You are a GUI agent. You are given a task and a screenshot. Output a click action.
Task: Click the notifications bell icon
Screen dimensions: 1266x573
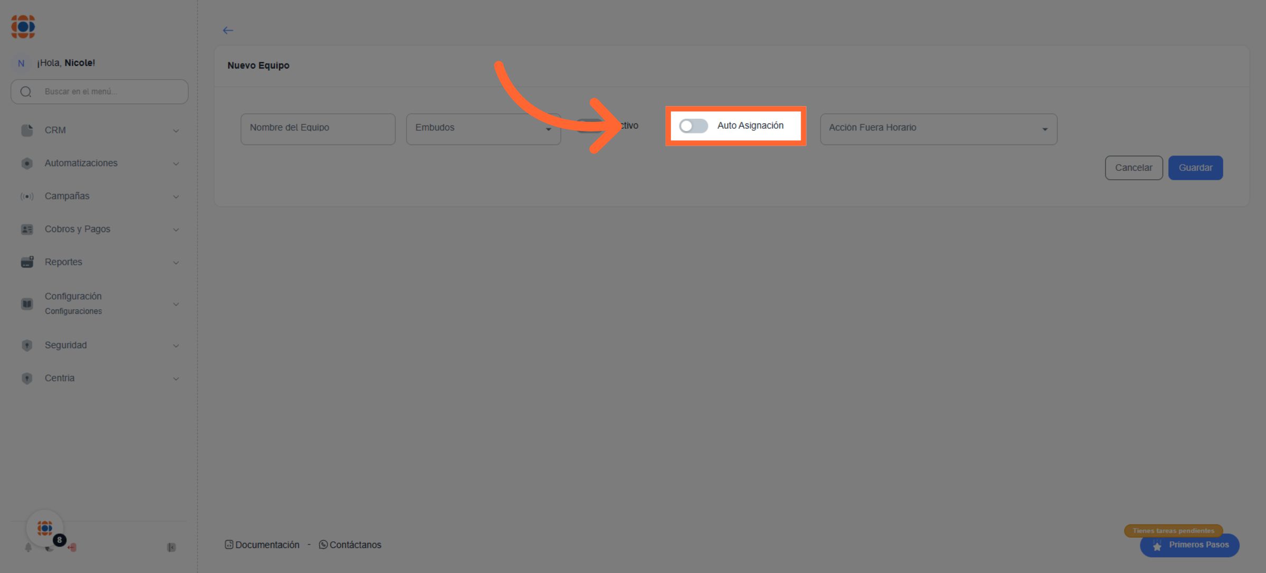coord(28,548)
